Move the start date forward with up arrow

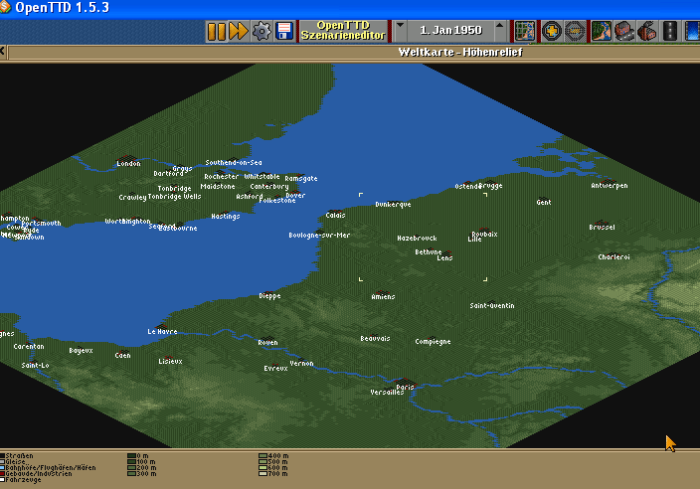tap(499, 26)
